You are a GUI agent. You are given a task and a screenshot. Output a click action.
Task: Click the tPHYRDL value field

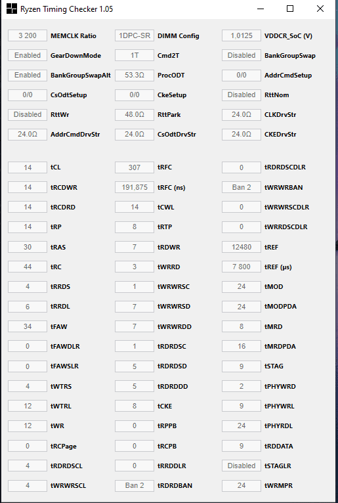242,426
